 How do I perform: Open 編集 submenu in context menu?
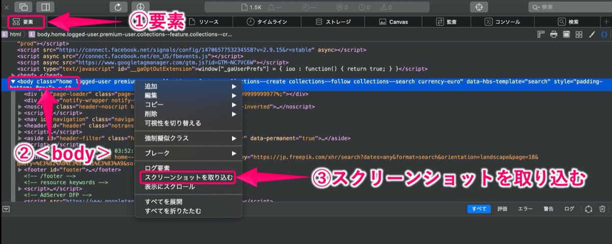point(188,96)
